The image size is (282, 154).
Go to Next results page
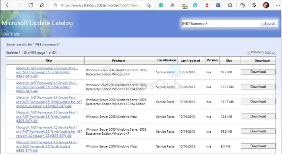[x=268, y=52]
